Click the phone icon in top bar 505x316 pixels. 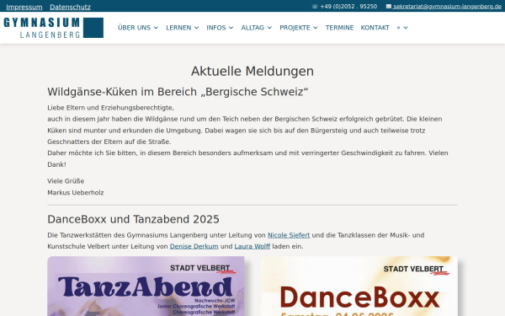tap(315, 7)
